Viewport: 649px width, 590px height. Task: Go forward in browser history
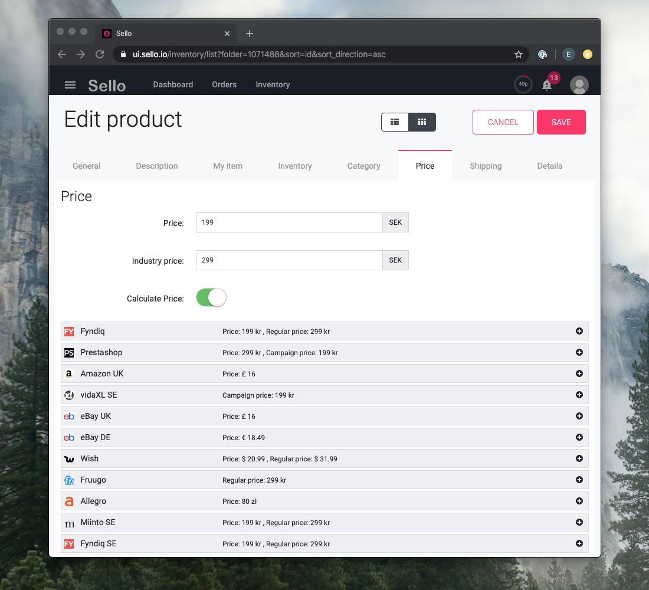pos(81,54)
